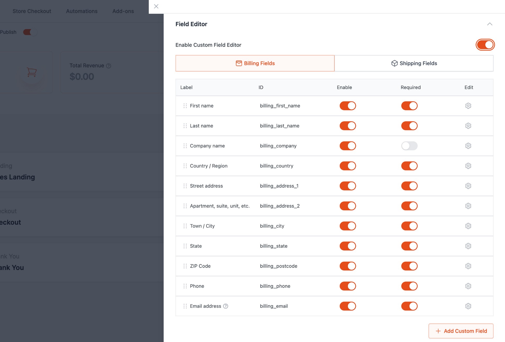Open settings gear for Street address field

(468, 186)
